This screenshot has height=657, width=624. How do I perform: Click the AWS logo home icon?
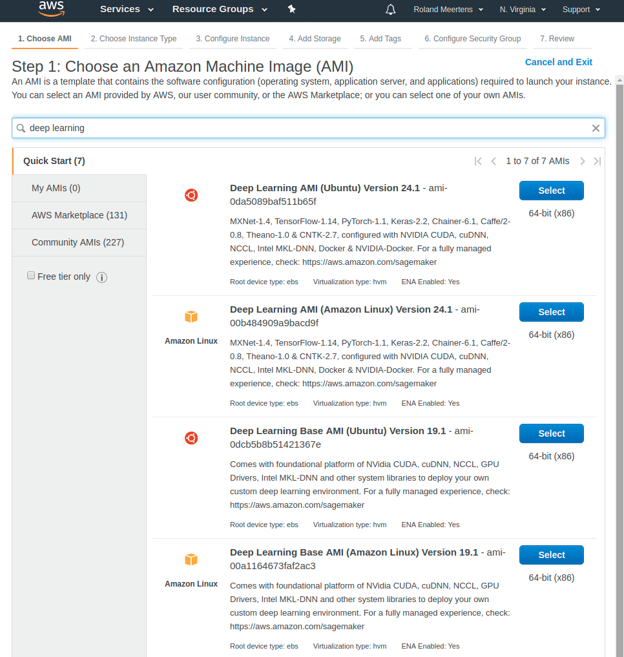tap(51, 8)
